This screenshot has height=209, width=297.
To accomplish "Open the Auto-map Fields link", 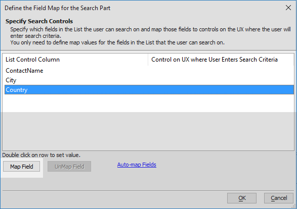I will coord(137,165).
